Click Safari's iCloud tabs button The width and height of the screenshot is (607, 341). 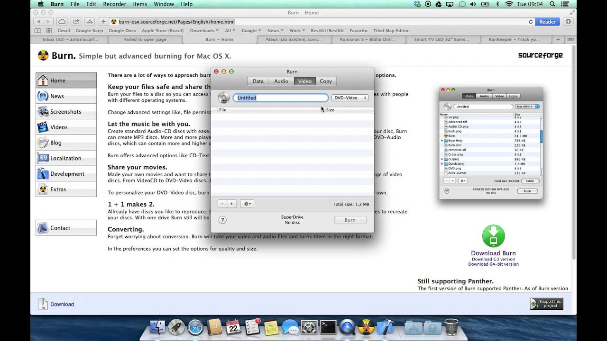coord(62,22)
